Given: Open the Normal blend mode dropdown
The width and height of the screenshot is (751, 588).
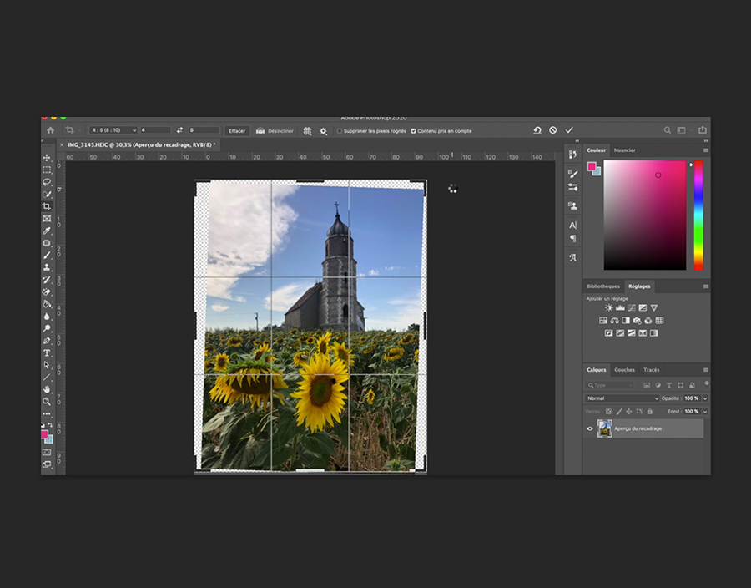Looking at the screenshot, I should 622,398.
